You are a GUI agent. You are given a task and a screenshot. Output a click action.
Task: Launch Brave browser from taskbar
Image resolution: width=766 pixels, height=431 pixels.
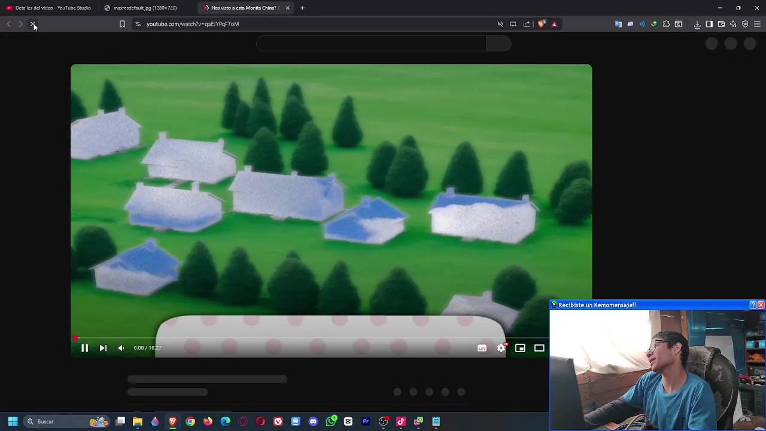[x=172, y=421]
